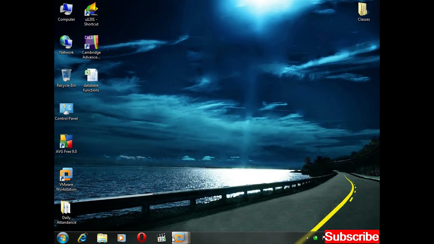Click the green system tray icon
The width and height of the screenshot is (434, 244).
pos(315,238)
